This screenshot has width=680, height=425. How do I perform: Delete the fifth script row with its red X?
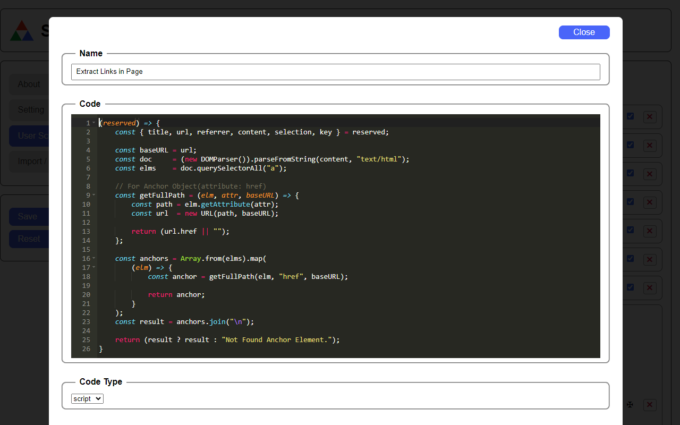tap(650, 231)
